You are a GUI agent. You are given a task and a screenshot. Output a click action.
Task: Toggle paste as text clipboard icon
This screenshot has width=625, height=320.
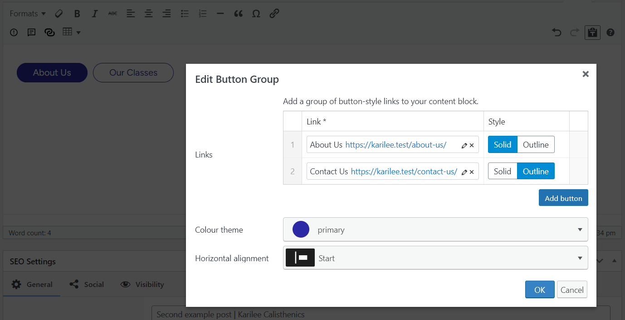pos(592,32)
